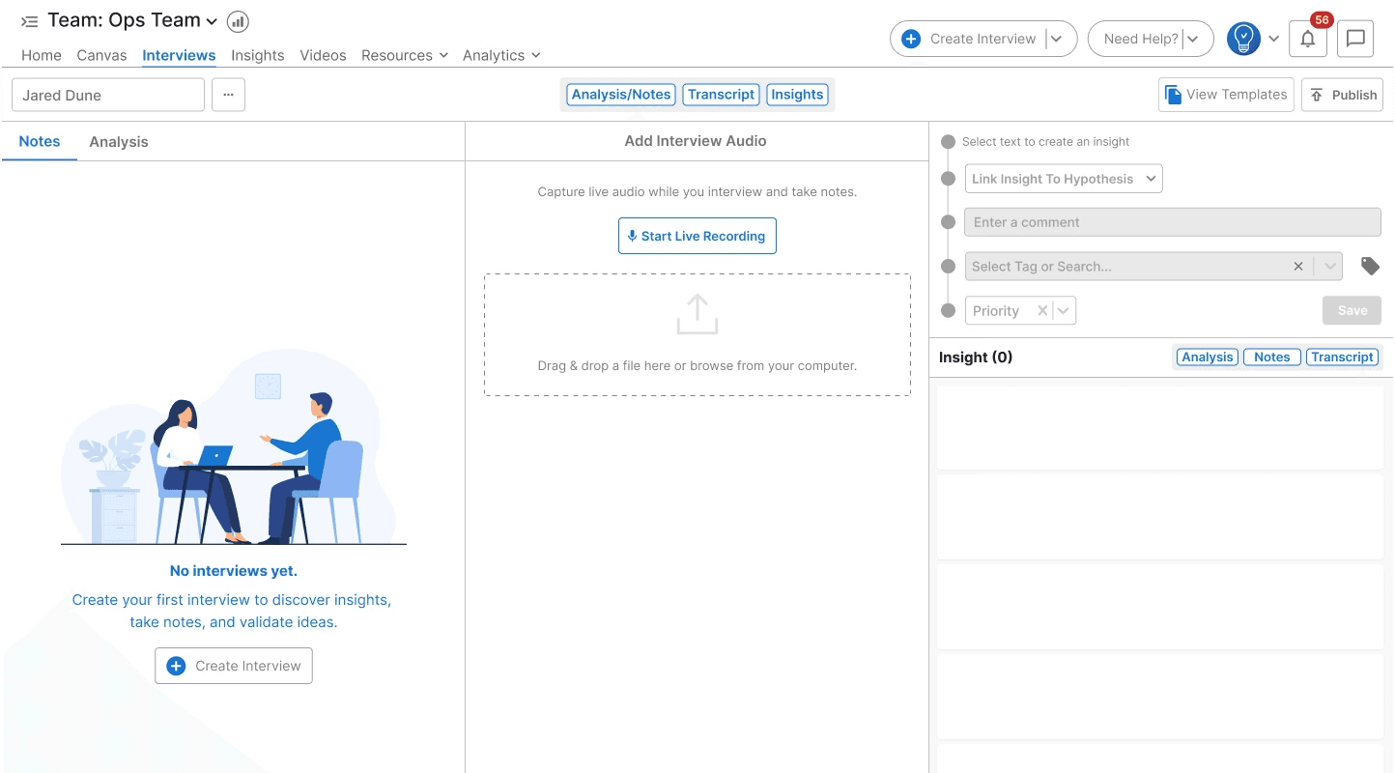Click the three-dots more options button
The width and height of the screenshot is (1395, 773).
tap(229, 95)
